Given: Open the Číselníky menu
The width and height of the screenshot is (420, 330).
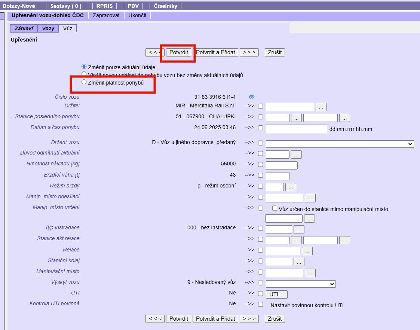Looking at the screenshot, I should click(165, 6).
